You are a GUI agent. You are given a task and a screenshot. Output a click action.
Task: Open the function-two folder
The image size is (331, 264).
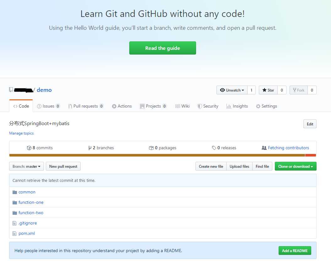(x=31, y=213)
